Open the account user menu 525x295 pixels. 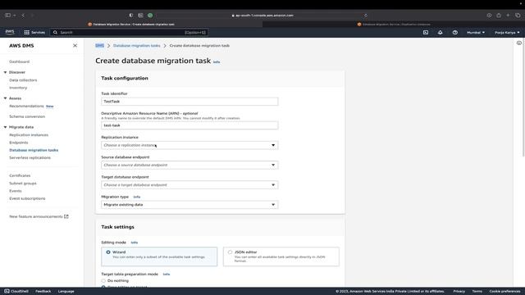click(507, 33)
